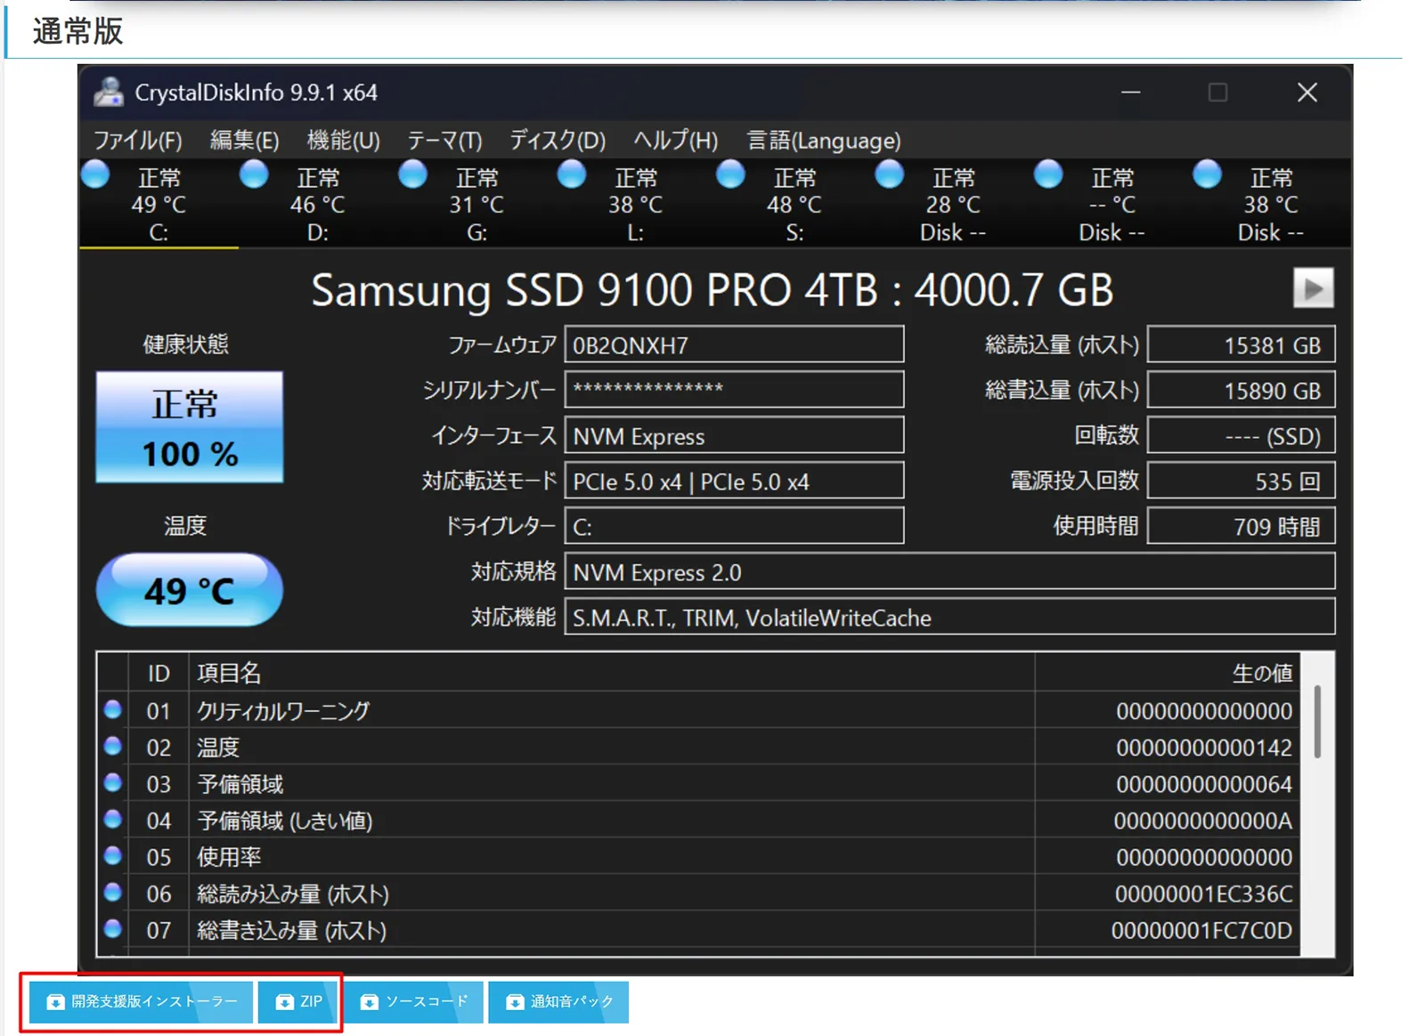Click the status orb for the D: drive
This screenshot has height=1036, width=1425.
click(x=254, y=174)
